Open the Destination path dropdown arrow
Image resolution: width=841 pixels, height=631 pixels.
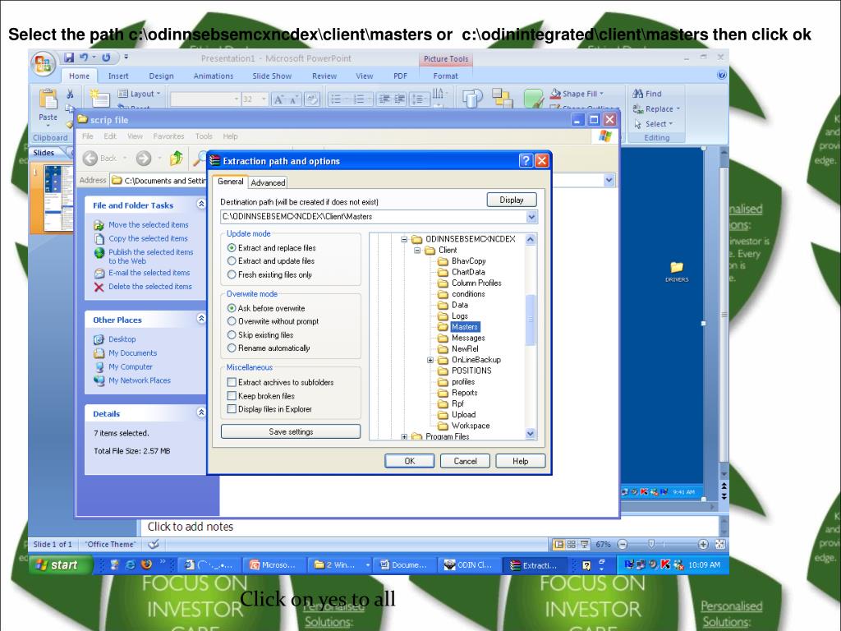pyautogui.click(x=531, y=217)
